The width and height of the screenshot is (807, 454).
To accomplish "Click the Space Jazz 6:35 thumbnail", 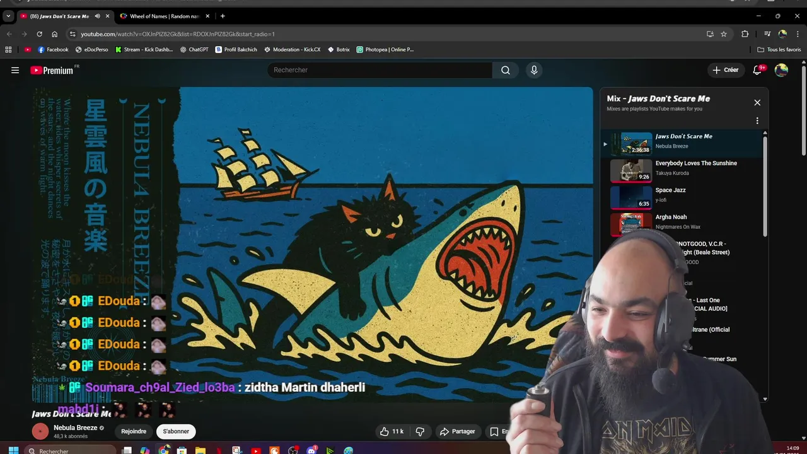I will (x=631, y=197).
